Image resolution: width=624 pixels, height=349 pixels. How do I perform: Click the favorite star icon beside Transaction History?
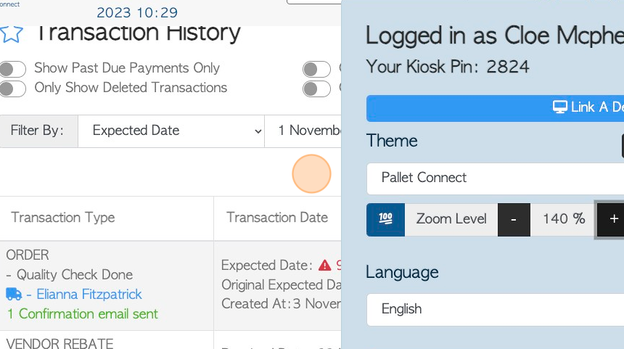pyautogui.click(x=11, y=33)
